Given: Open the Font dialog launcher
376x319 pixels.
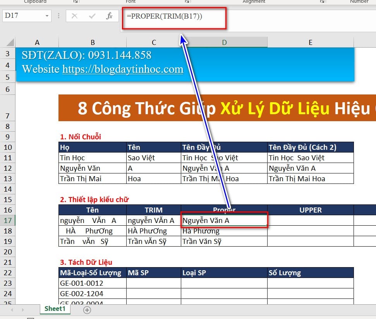Looking at the screenshot, I should (x=187, y=2).
